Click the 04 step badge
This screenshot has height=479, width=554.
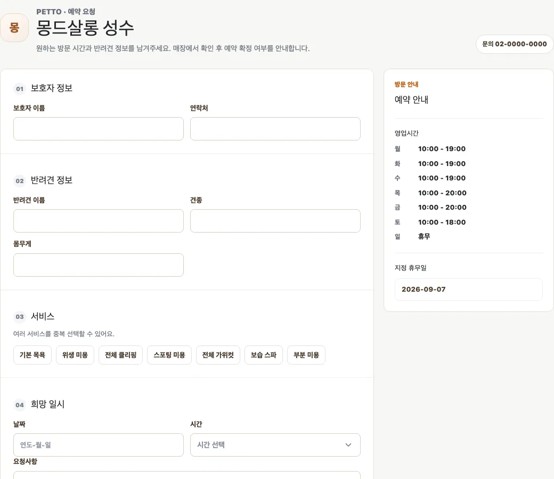(20, 405)
